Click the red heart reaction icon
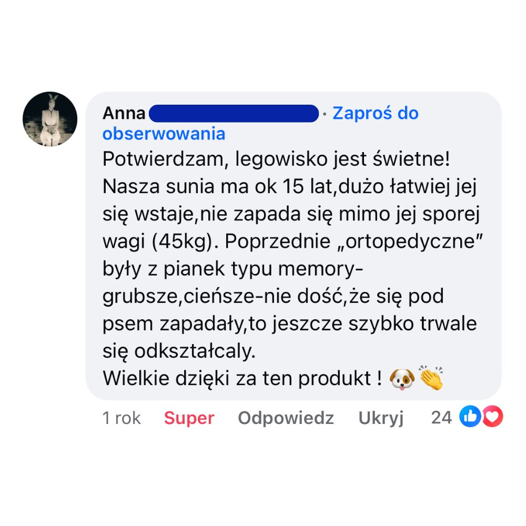This screenshot has height=526, width=526. pyautogui.click(x=492, y=416)
